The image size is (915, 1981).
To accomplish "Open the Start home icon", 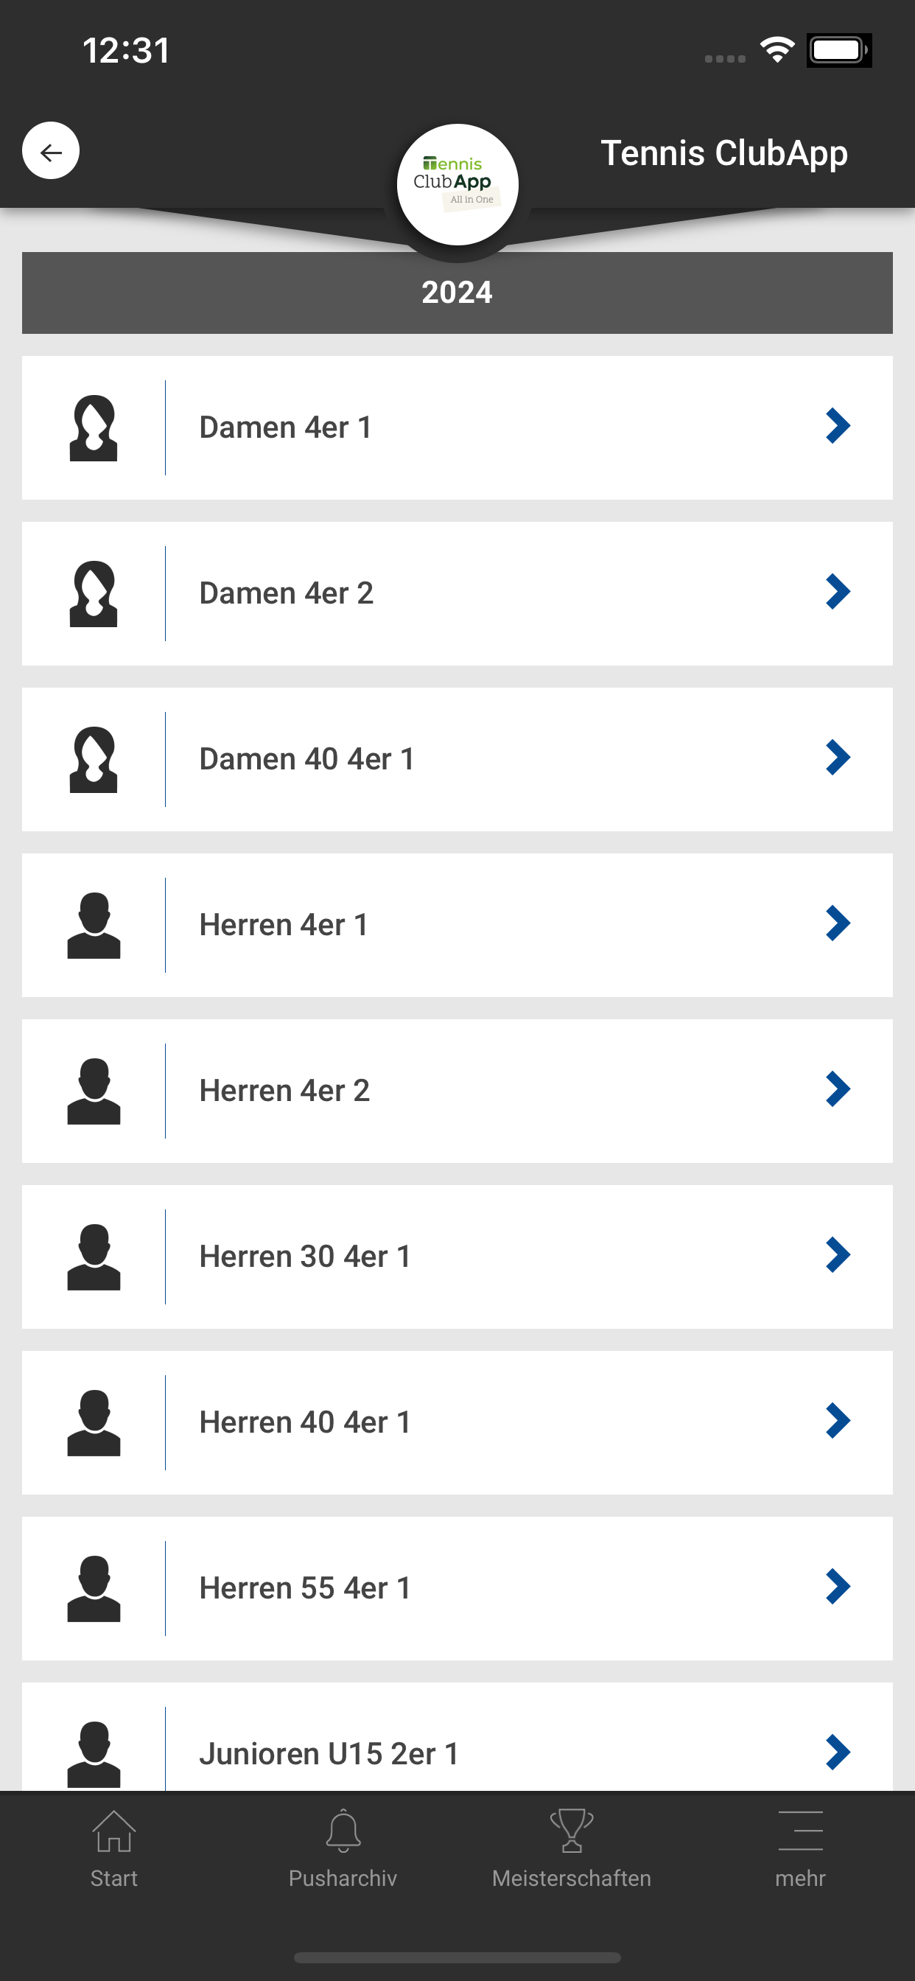I will click(113, 1831).
